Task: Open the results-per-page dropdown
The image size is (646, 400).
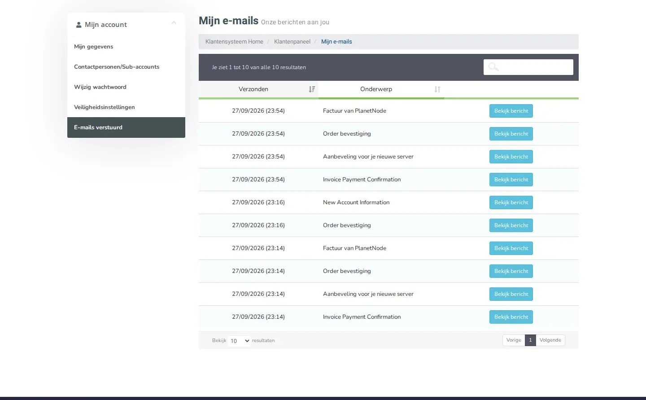Action: coord(240,341)
